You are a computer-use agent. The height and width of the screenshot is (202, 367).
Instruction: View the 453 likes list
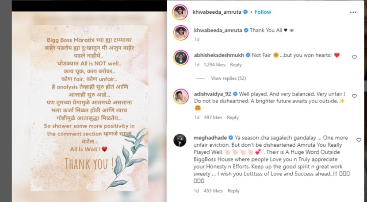click(213, 191)
